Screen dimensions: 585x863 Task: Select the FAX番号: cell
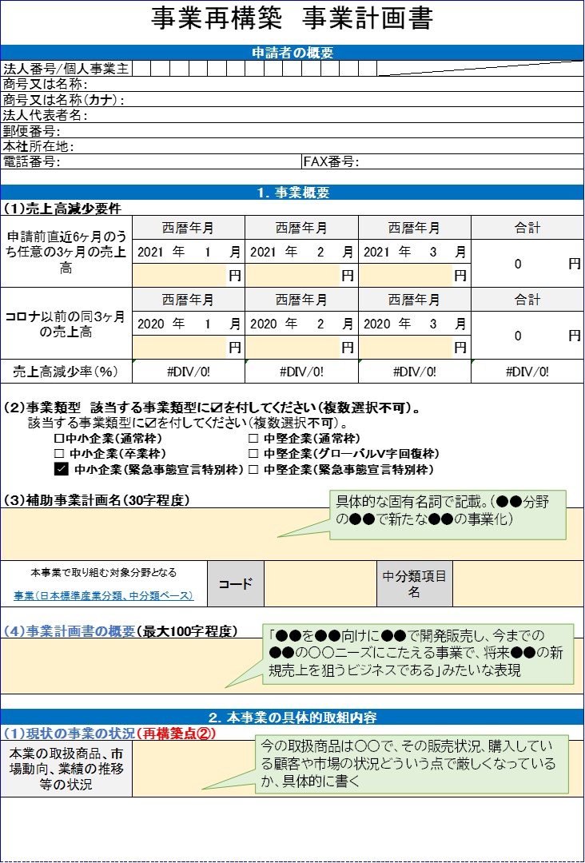(x=443, y=161)
